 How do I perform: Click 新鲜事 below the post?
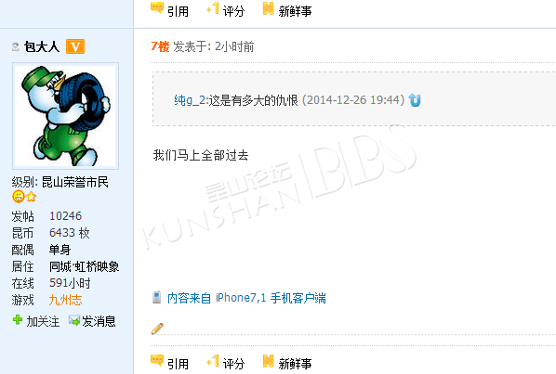(x=295, y=364)
